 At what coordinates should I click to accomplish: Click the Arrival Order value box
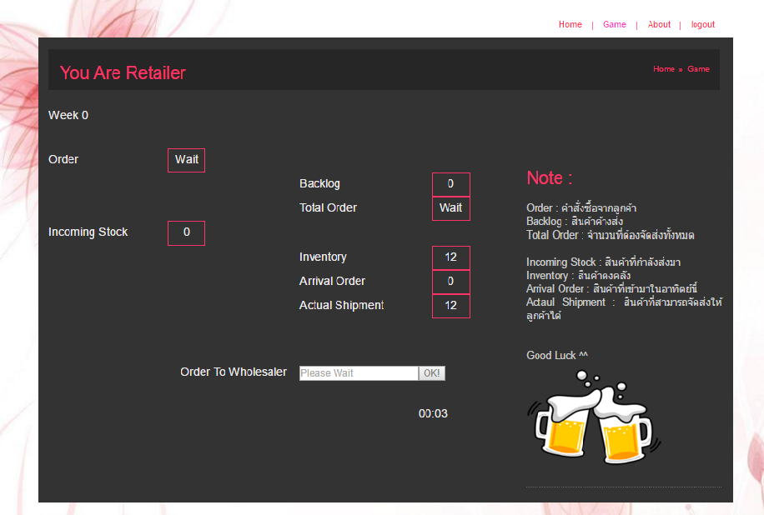point(450,282)
